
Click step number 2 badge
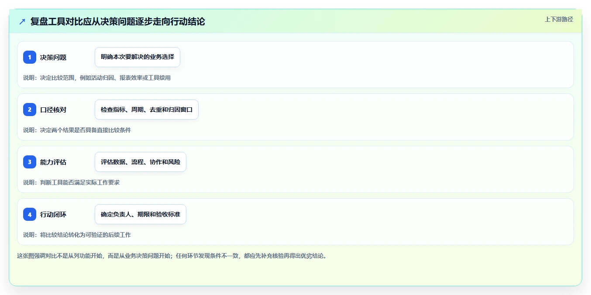[30, 110]
